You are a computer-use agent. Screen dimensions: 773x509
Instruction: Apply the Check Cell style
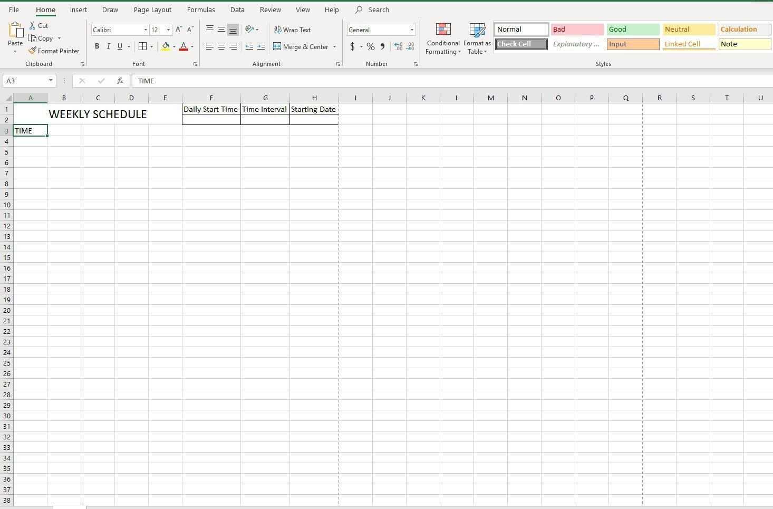point(521,44)
